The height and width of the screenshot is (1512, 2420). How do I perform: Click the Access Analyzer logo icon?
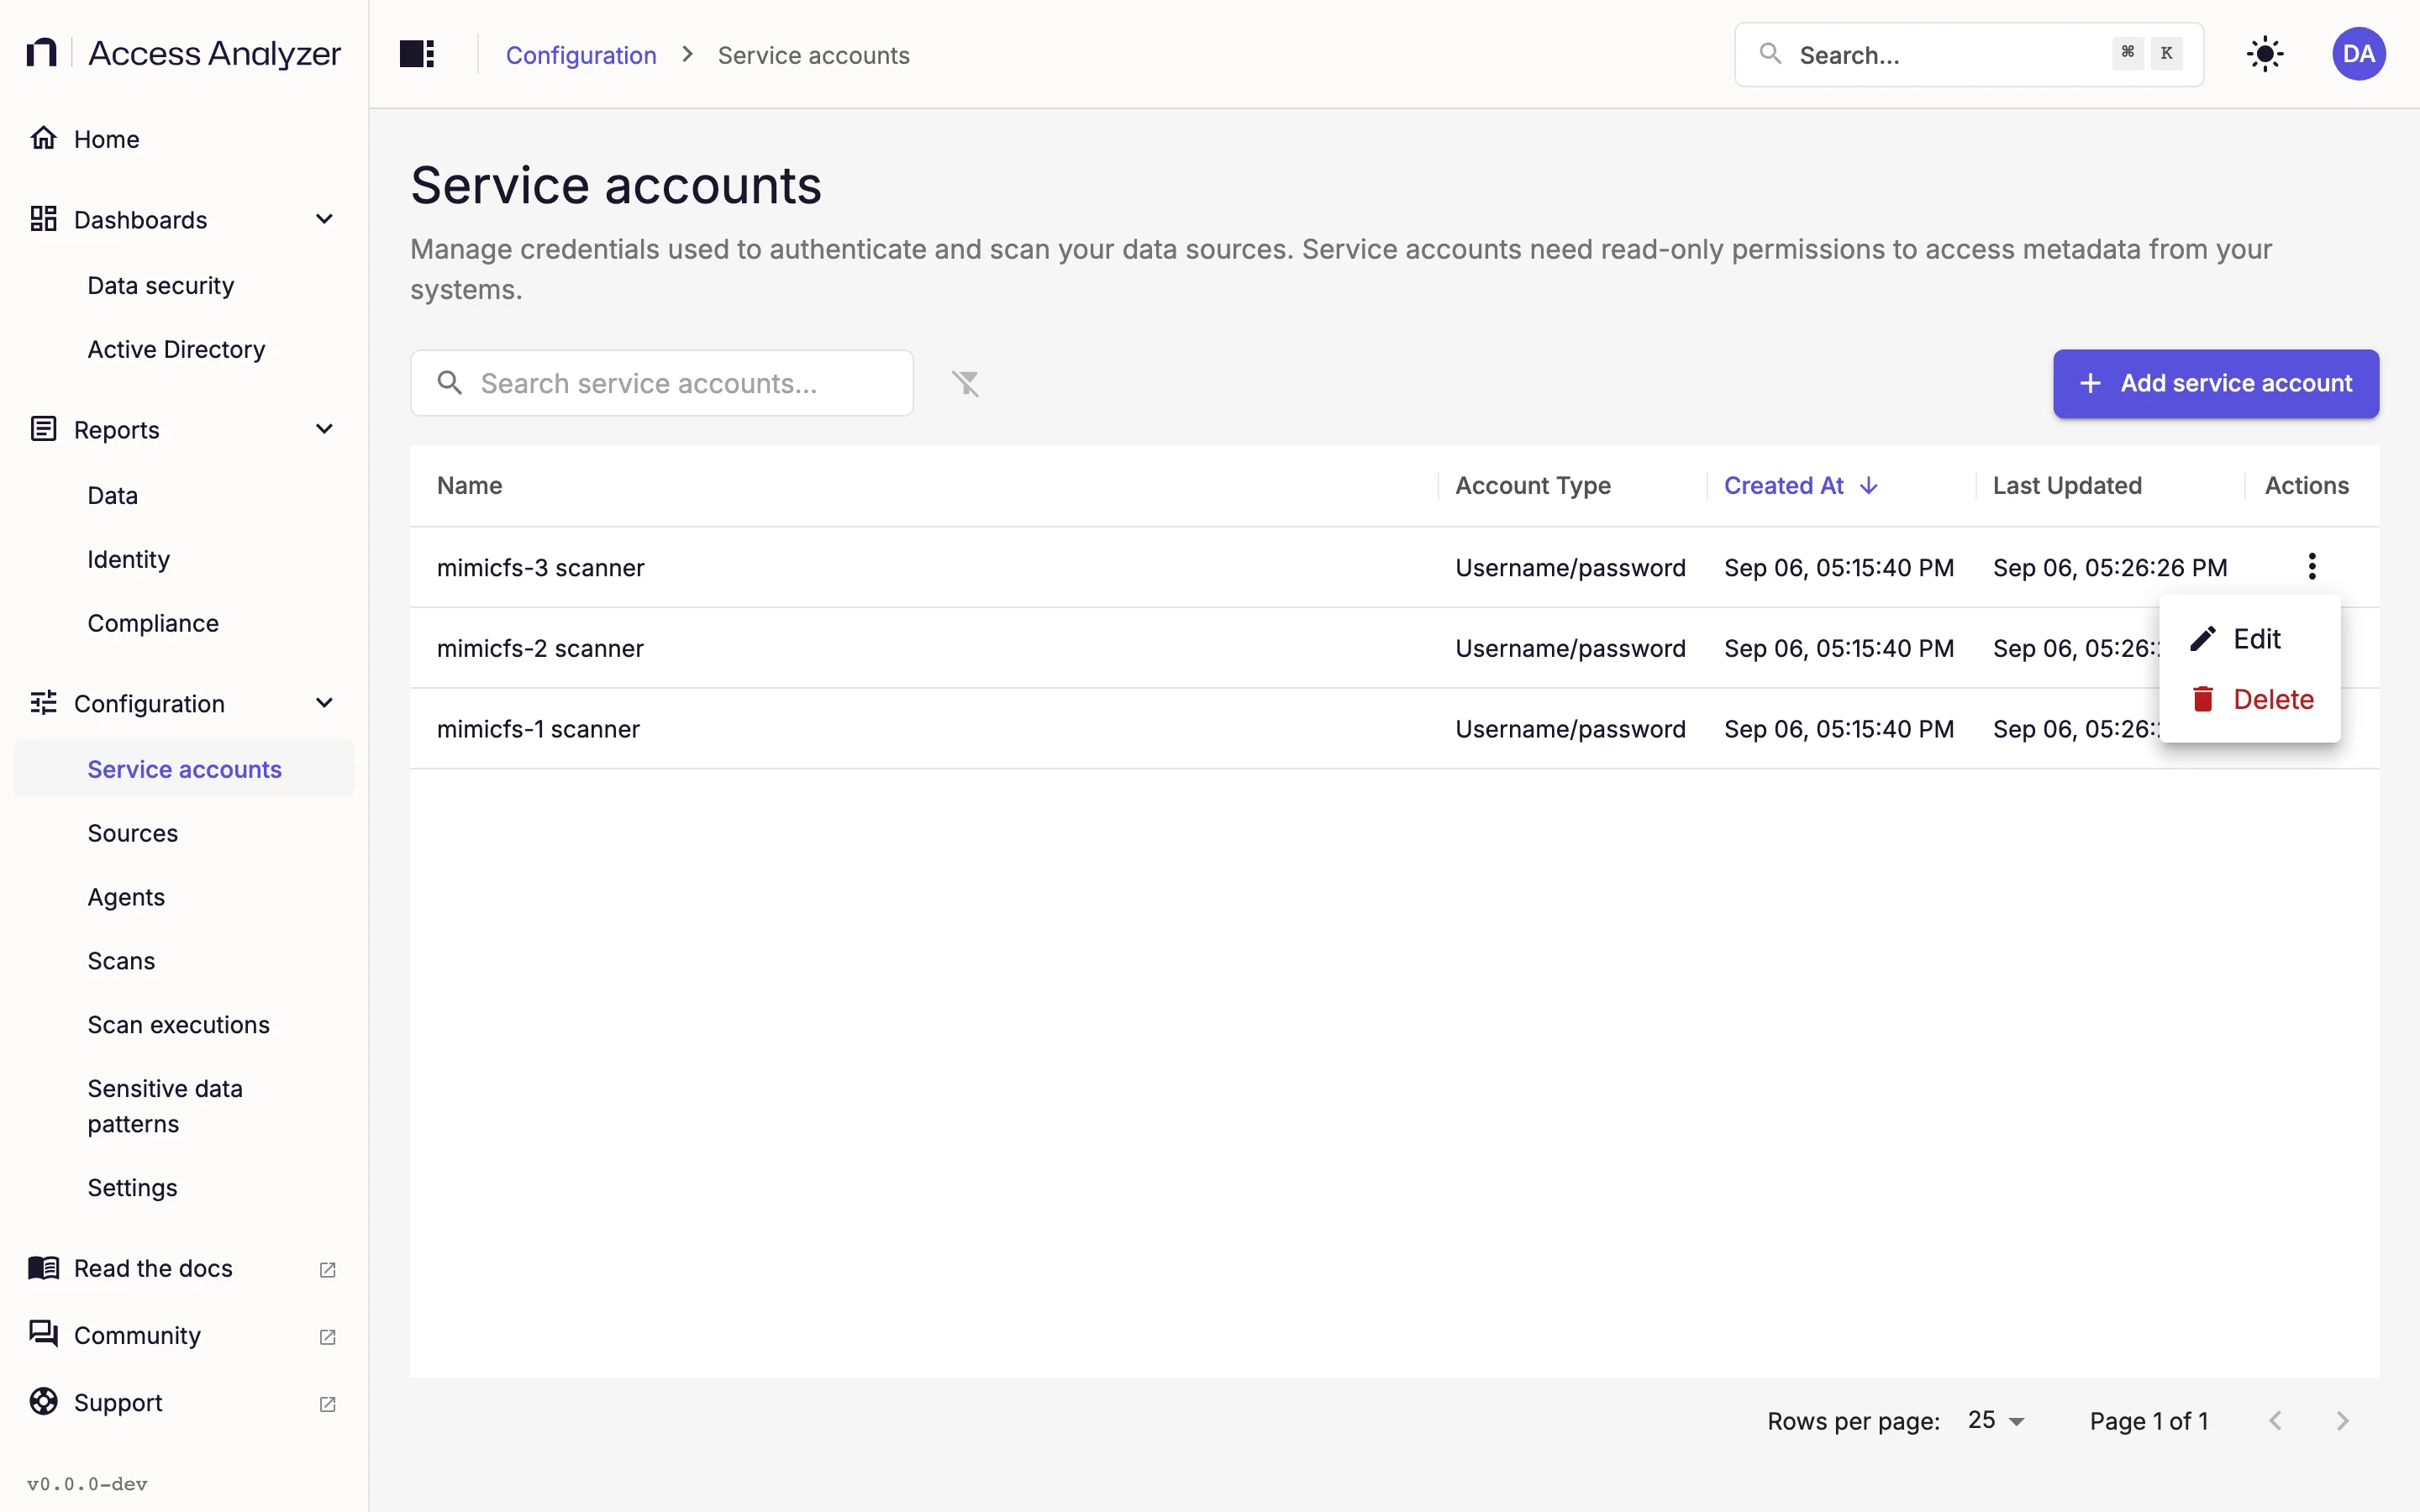point(42,53)
